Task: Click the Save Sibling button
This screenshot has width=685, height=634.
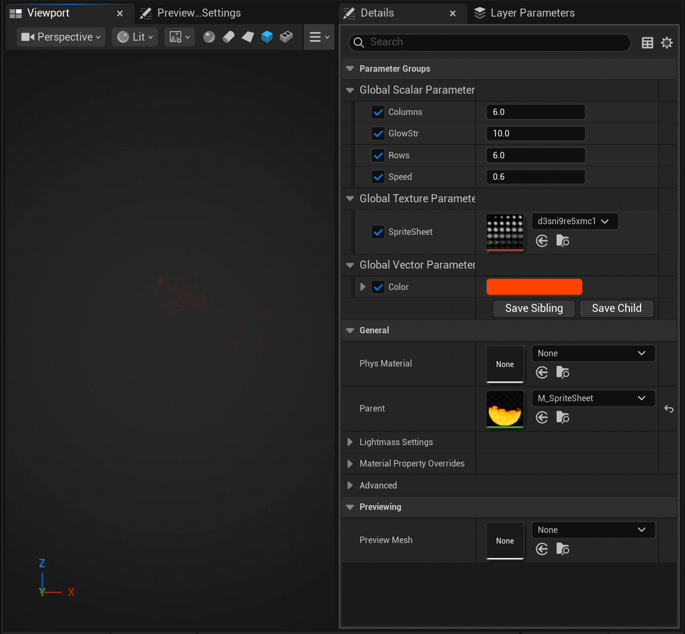Action: click(534, 308)
